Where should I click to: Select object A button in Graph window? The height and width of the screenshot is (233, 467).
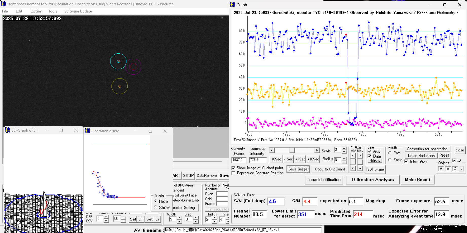pyautogui.click(x=441, y=169)
